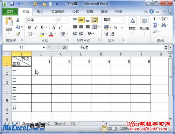Click the New document icon in quick access toolbar
This screenshot has width=175, height=134.
(51, 4)
